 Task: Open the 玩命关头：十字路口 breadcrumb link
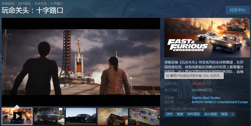49,3
